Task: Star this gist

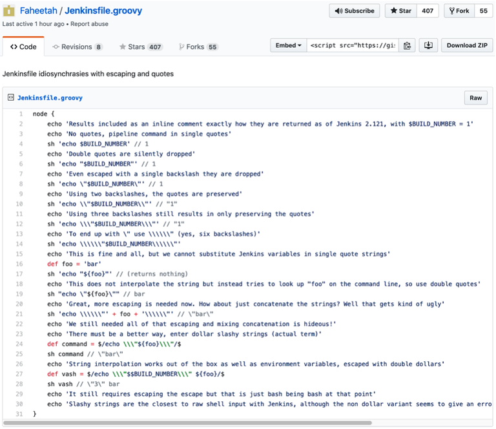Action: [401, 11]
